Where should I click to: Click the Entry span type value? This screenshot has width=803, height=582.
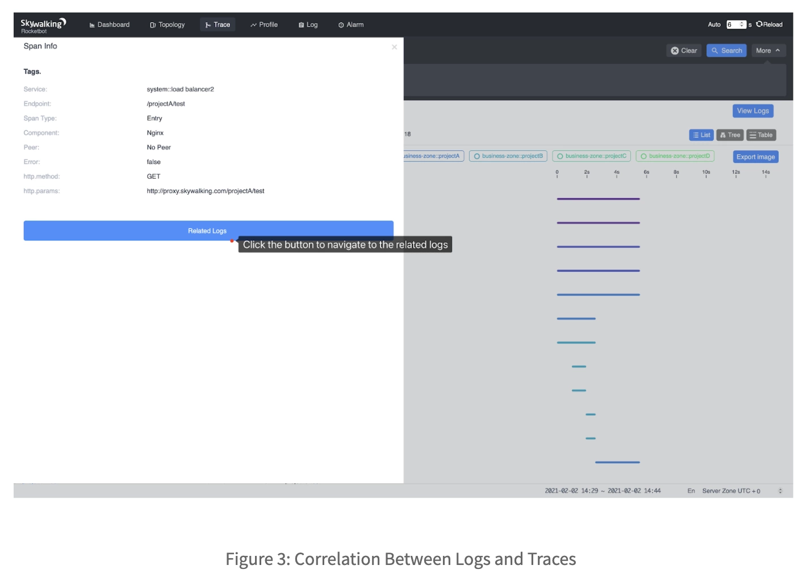154,119
